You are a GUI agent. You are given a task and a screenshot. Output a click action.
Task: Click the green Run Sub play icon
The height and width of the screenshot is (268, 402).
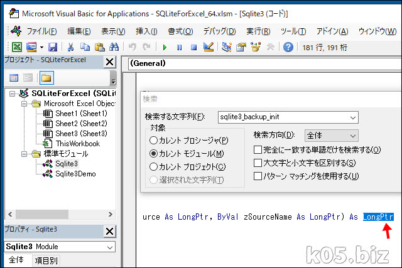[165, 48]
